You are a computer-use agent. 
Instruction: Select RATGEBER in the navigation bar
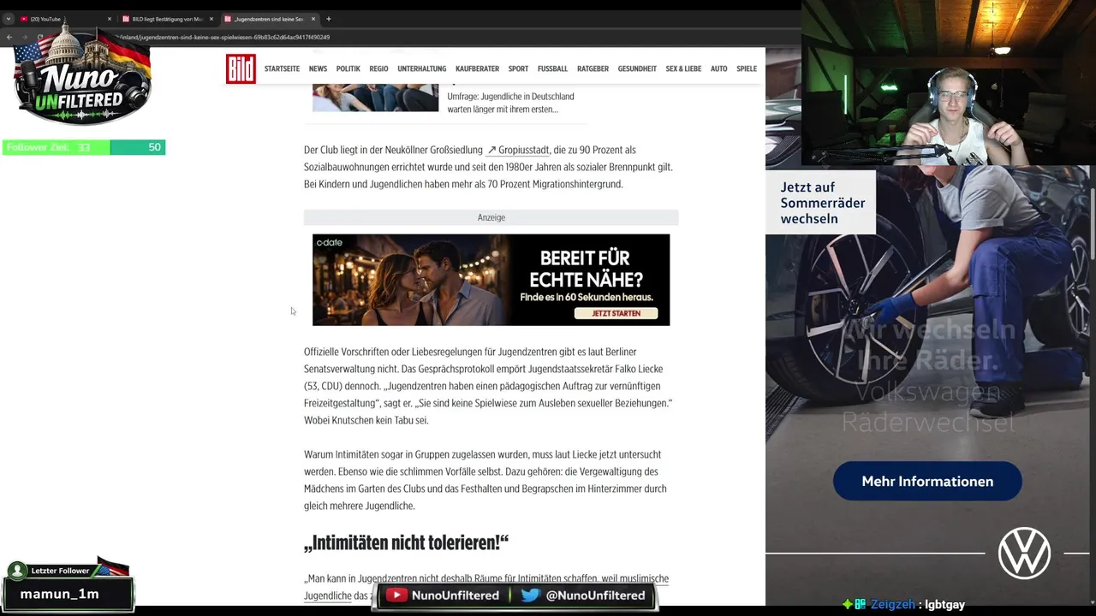pyautogui.click(x=593, y=68)
